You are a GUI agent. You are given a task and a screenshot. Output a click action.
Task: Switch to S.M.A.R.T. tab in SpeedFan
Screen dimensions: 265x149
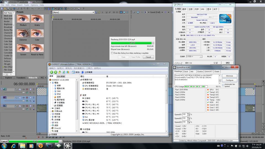pos(208,71)
